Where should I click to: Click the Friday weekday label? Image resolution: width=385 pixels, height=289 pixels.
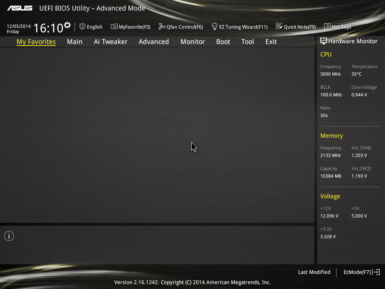[x=13, y=32]
